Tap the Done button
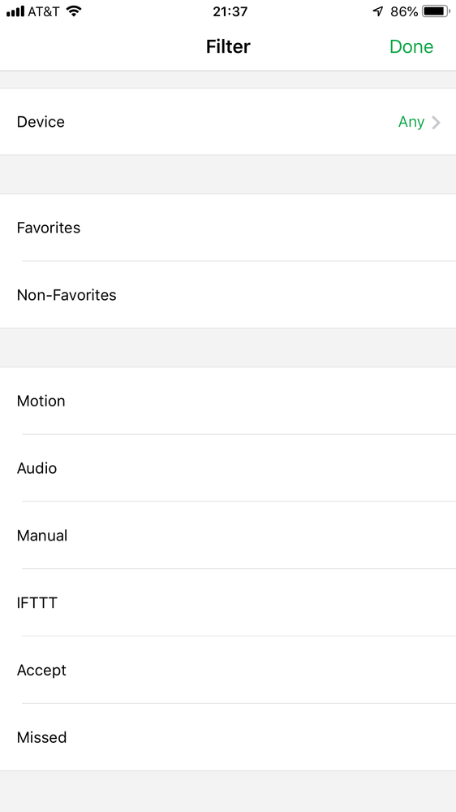 (411, 46)
